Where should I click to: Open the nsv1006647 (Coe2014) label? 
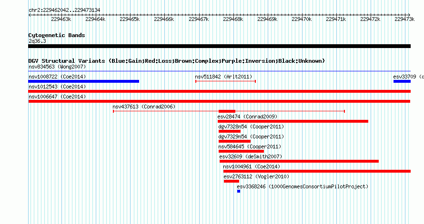(x=57, y=97)
